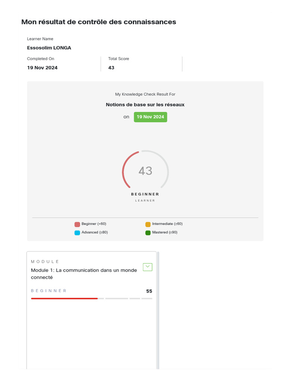
Task: Click the MODULE caption in the card
Action: tap(45, 262)
